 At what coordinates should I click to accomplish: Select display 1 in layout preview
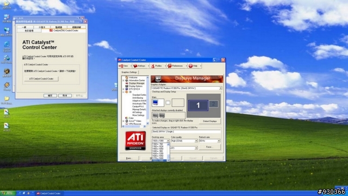point(198,105)
